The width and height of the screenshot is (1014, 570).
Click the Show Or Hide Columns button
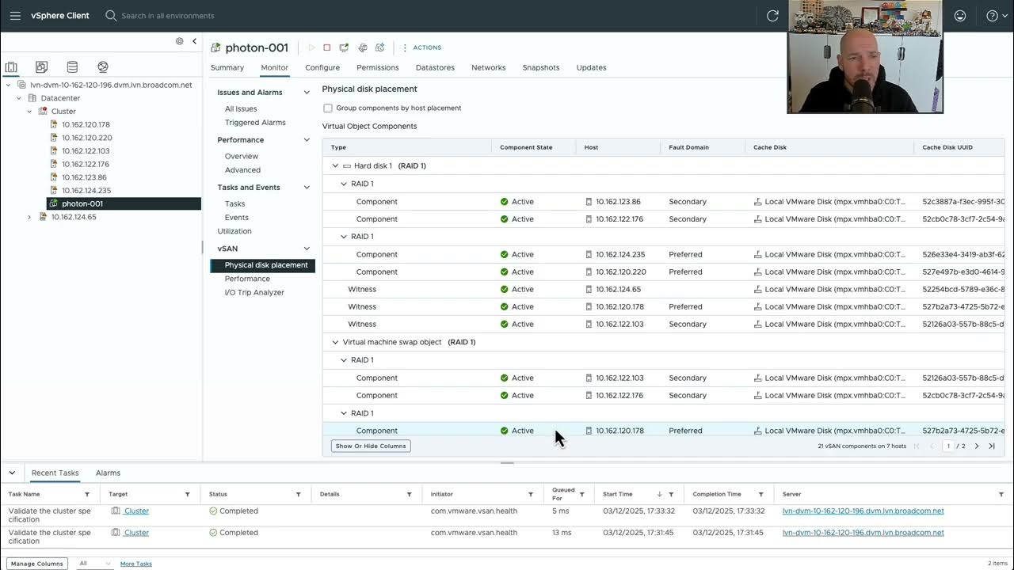[371, 446]
